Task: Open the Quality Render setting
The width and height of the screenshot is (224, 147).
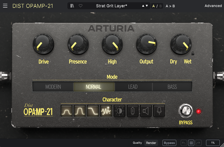Action: click(151, 143)
